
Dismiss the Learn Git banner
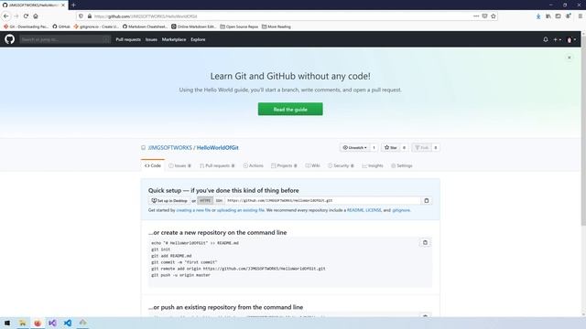click(570, 58)
